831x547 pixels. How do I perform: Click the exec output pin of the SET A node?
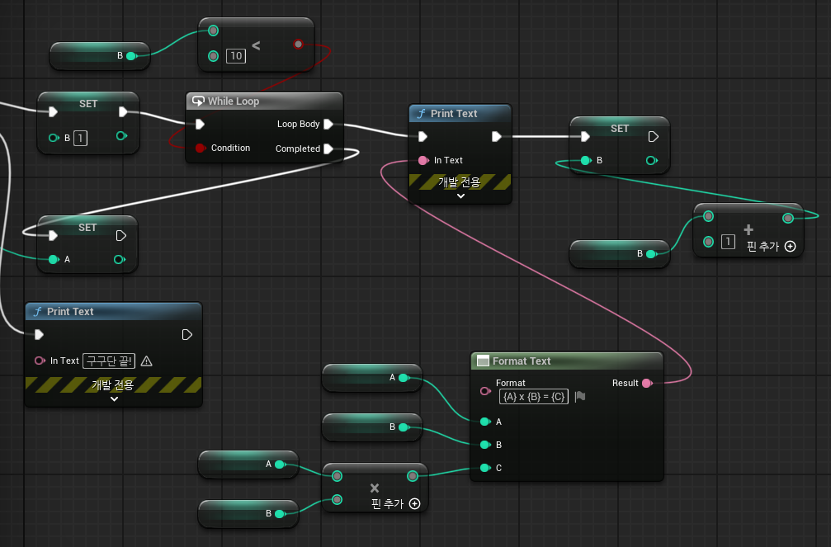click(120, 236)
